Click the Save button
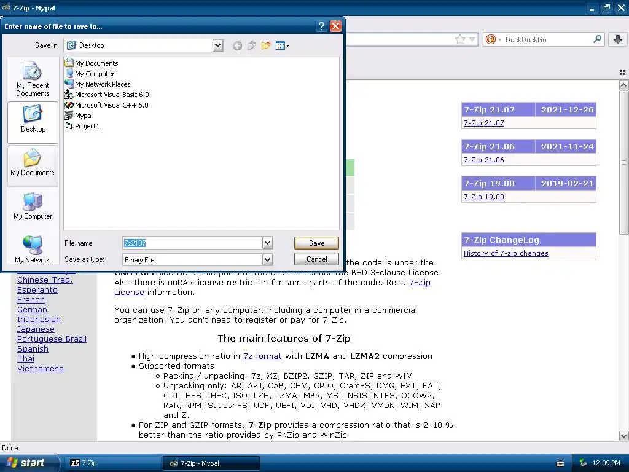The width and height of the screenshot is (629, 472). coord(316,243)
